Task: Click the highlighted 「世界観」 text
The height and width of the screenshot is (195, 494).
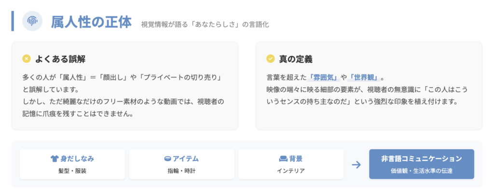Action: click(364, 77)
